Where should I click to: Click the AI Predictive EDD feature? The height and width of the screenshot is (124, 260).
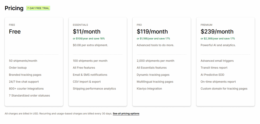pyautogui.click(x=213, y=75)
